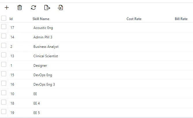Select the EE 5 row checkbox

pos(4,111)
